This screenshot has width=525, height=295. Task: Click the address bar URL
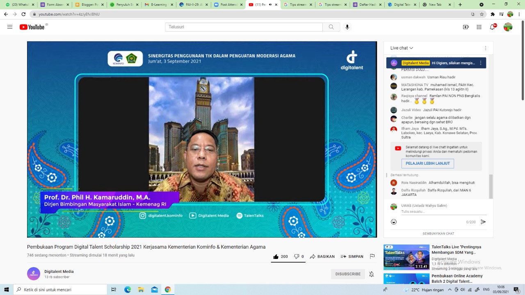(x=69, y=14)
